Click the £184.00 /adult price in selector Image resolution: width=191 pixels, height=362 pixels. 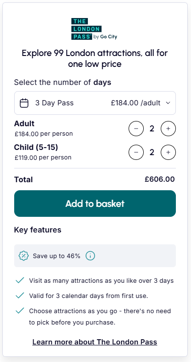click(136, 103)
